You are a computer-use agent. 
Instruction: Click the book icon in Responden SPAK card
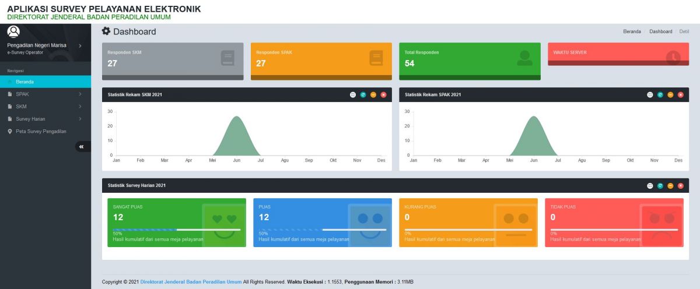(376, 58)
